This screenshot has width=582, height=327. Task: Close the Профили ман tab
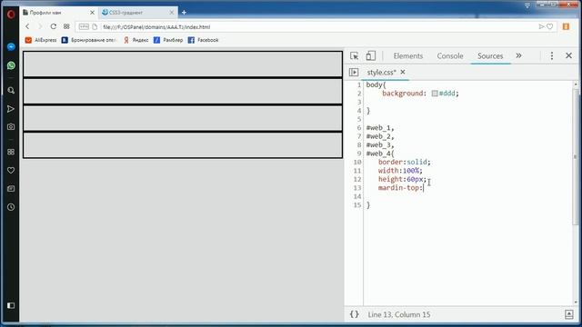(x=92, y=13)
